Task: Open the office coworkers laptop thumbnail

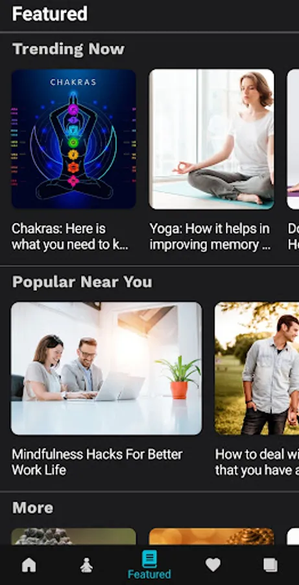Action: pos(106,369)
